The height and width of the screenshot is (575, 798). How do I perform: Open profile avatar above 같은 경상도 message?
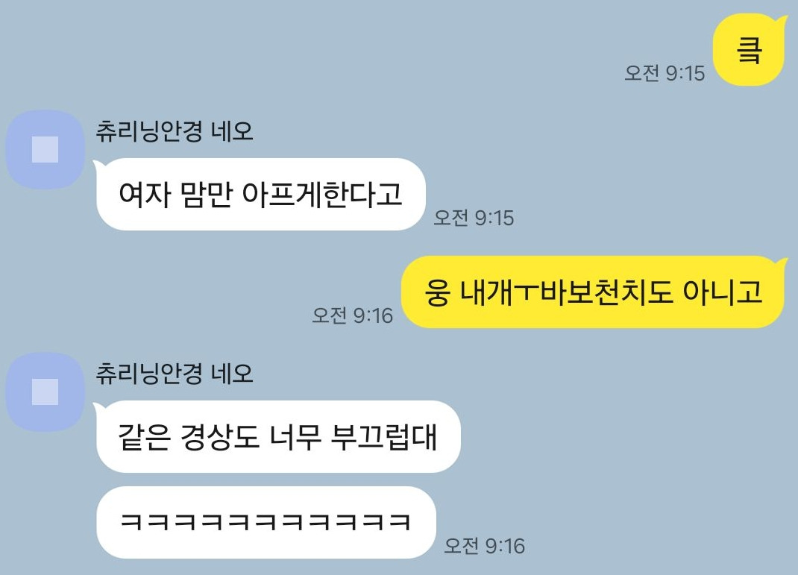[x=45, y=392]
